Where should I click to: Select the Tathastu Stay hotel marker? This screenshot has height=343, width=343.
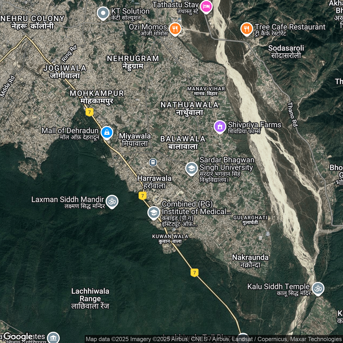tap(206, 6)
